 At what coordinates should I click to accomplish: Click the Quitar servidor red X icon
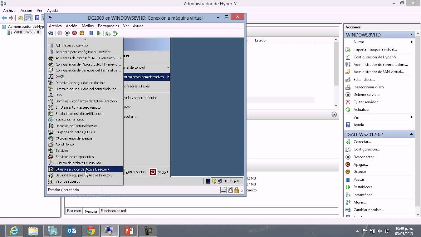coord(348,102)
